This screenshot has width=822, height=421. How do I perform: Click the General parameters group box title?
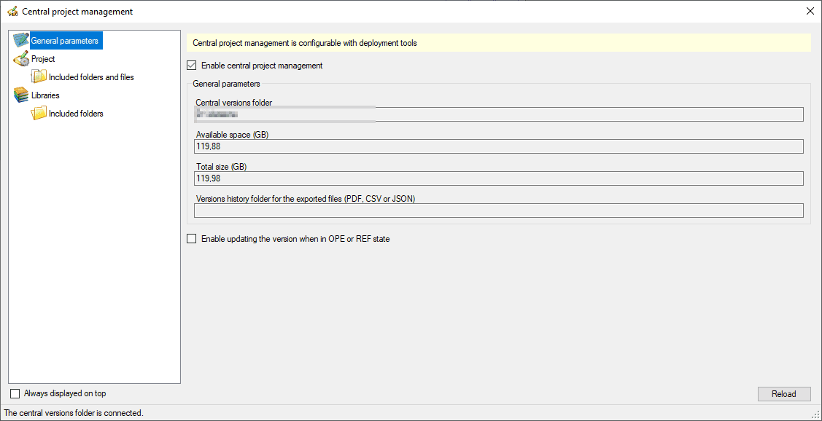(226, 83)
